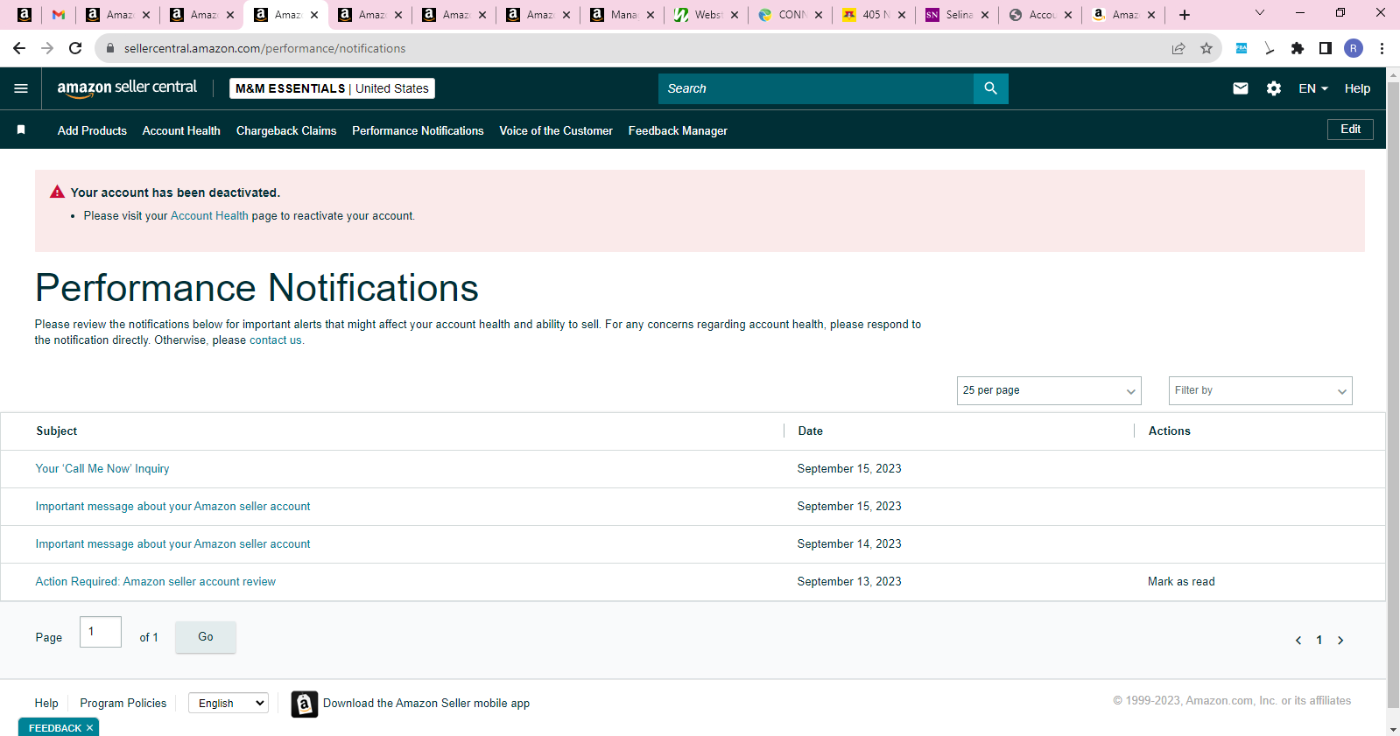
Task: Open Help in the top header
Action: (x=1357, y=88)
